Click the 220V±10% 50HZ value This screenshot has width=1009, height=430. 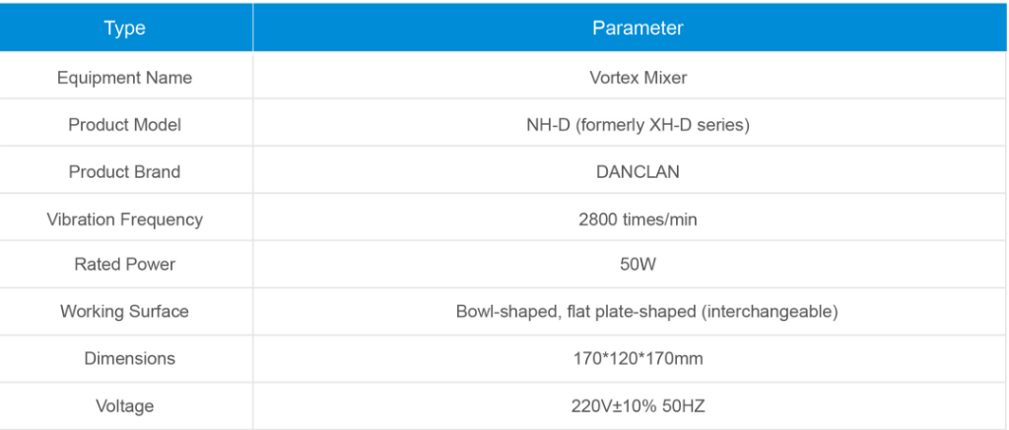pyautogui.click(x=638, y=405)
